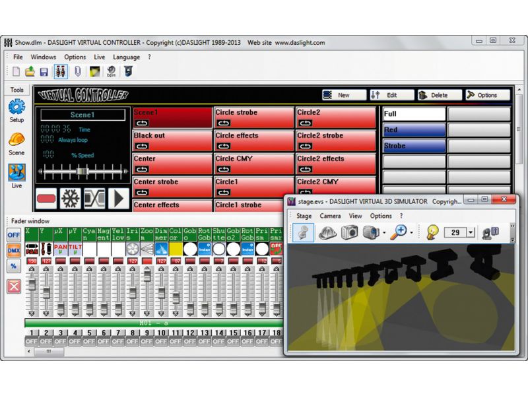Click the speed slider handle under % Speed
Viewport: 528px width, 396px height.
tap(82, 172)
